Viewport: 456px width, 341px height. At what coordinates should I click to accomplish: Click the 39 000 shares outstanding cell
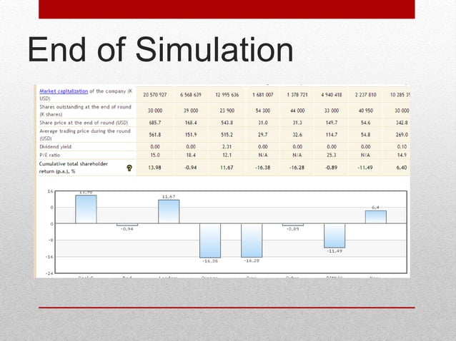click(191, 111)
